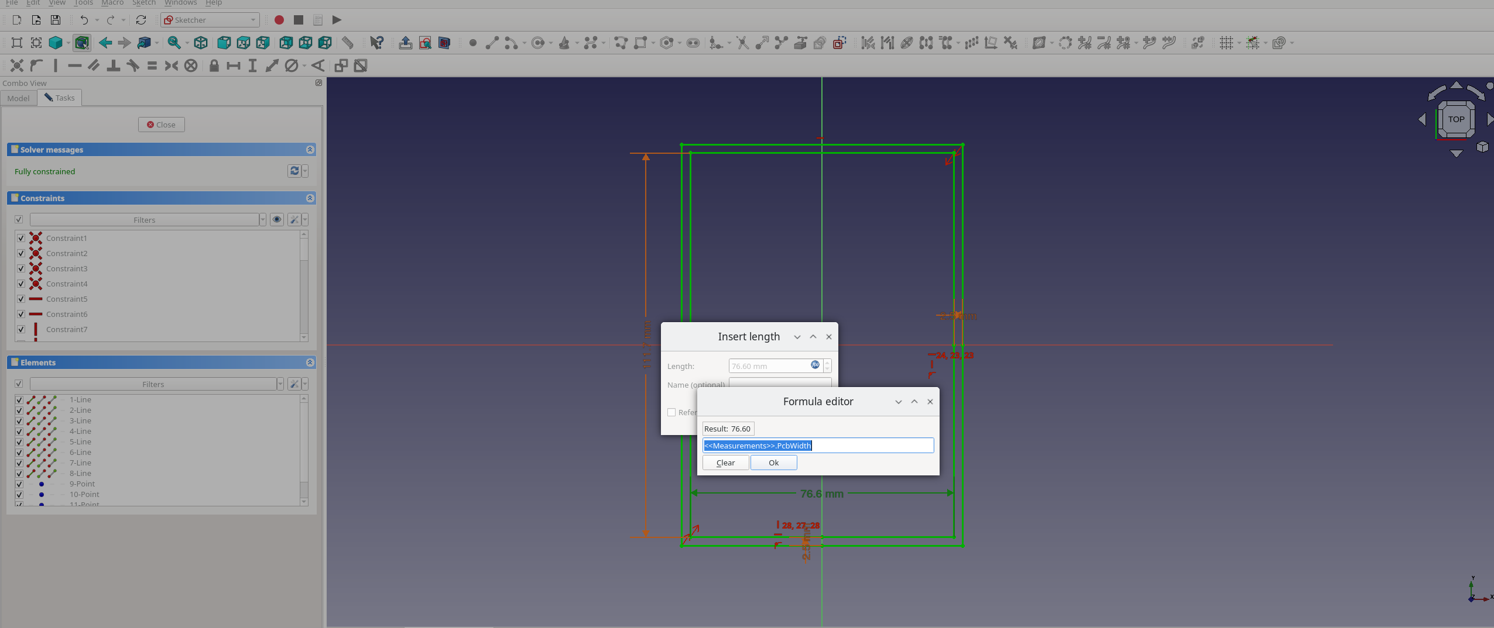Select the Constrain coincident tool
This screenshot has width=1494, height=628.
click(17, 65)
